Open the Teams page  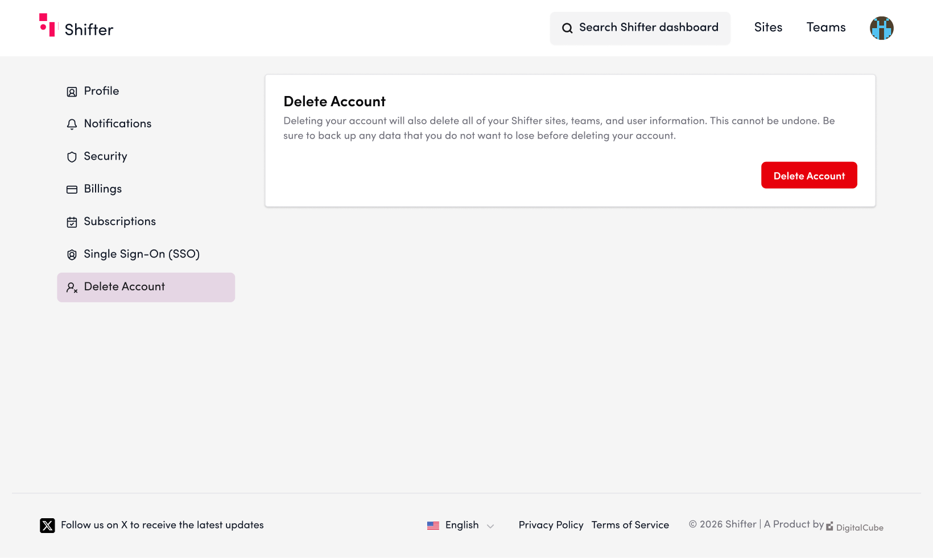(826, 28)
